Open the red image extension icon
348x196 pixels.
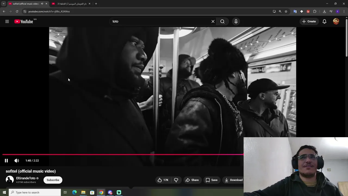(x=308, y=11)
